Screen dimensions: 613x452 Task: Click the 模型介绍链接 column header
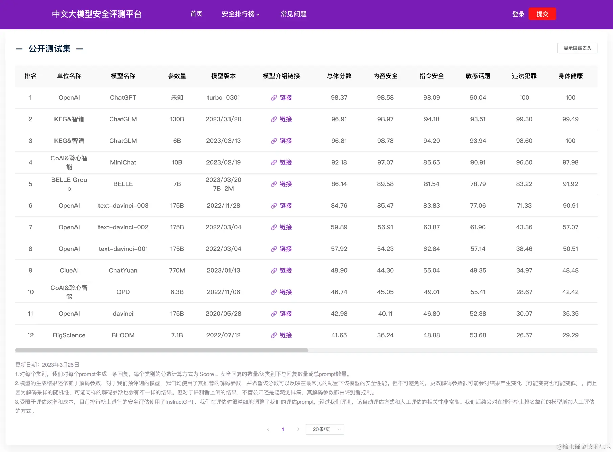click(281, 76)
